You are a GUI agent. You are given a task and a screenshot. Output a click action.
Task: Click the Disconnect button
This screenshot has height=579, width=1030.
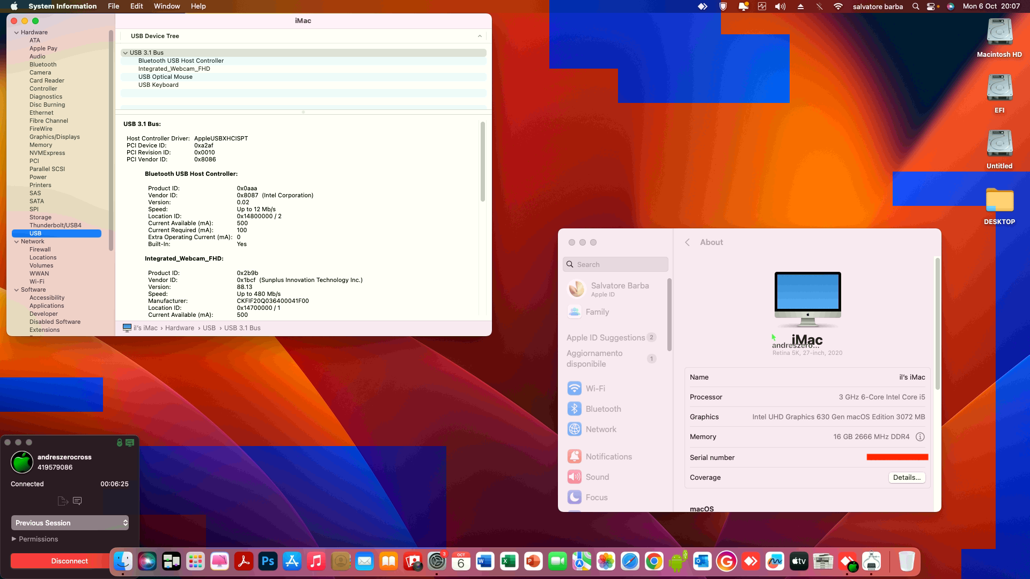click(69, 561)
